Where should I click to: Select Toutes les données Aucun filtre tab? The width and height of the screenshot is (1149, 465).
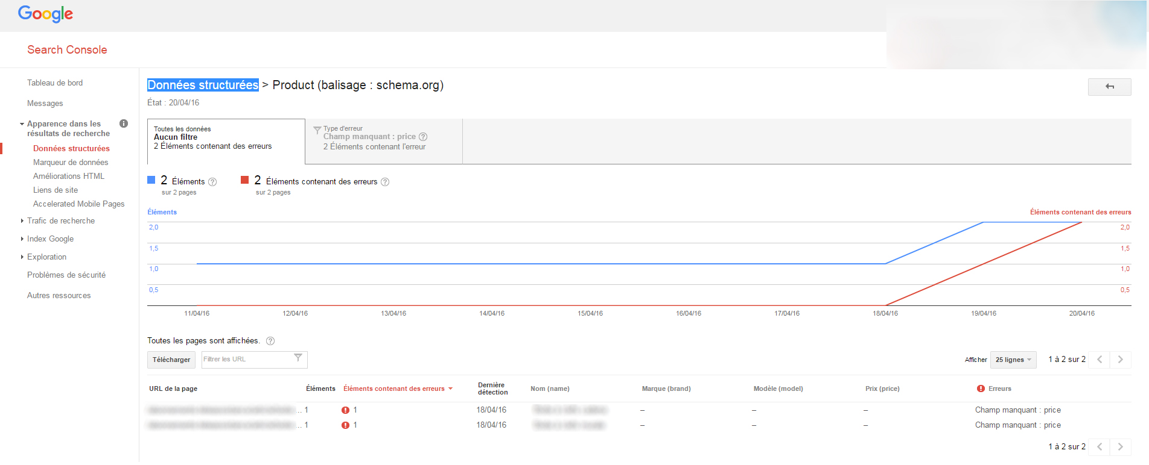click(226, 141)
